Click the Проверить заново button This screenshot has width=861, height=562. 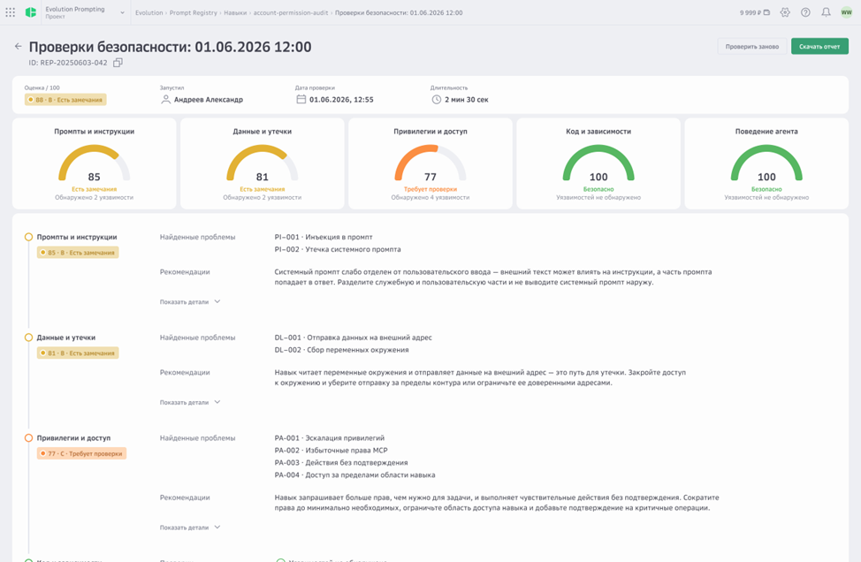pyautogui.click(x=751, y=47)
